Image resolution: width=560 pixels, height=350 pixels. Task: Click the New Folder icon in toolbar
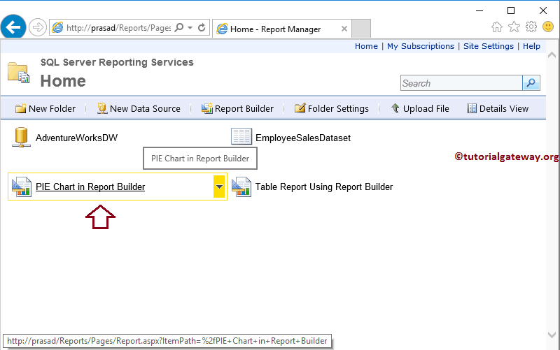pyautogui.click(x=21, y=108)
